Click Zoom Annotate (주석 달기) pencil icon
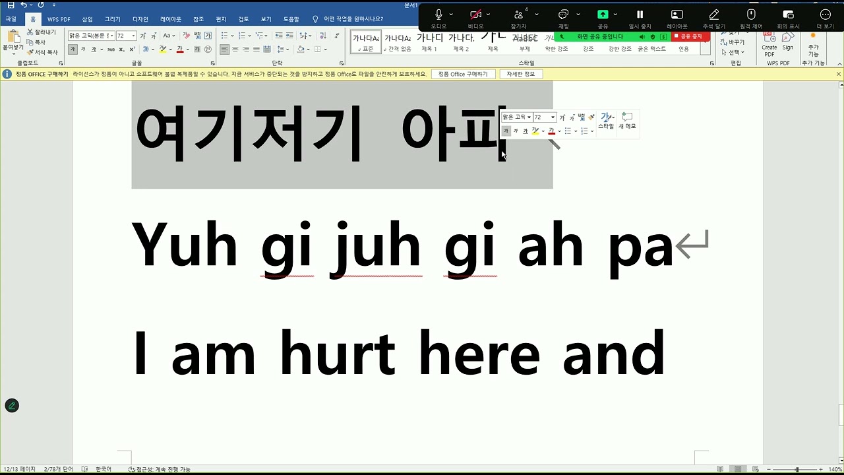This screenshot has width=844, height=475. pos(714,15)
